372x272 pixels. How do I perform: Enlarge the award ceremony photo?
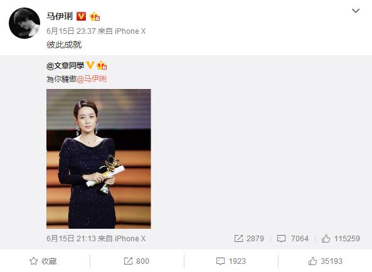pos(98,159)
